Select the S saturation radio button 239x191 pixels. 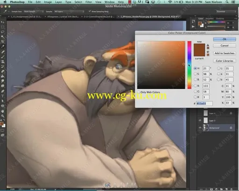pyautogui.click(x=195, y=74)
